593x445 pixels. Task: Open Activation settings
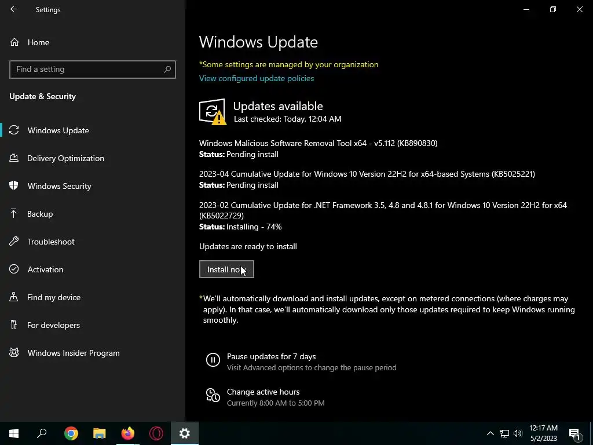45,269
